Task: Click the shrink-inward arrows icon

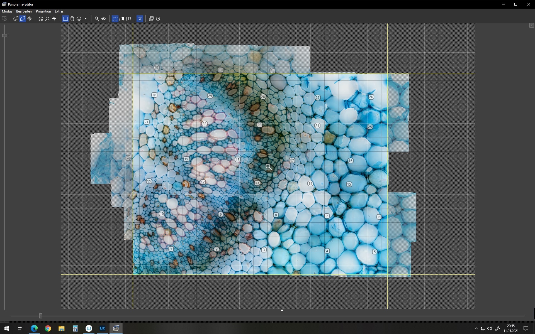Action: pos(47,19)
